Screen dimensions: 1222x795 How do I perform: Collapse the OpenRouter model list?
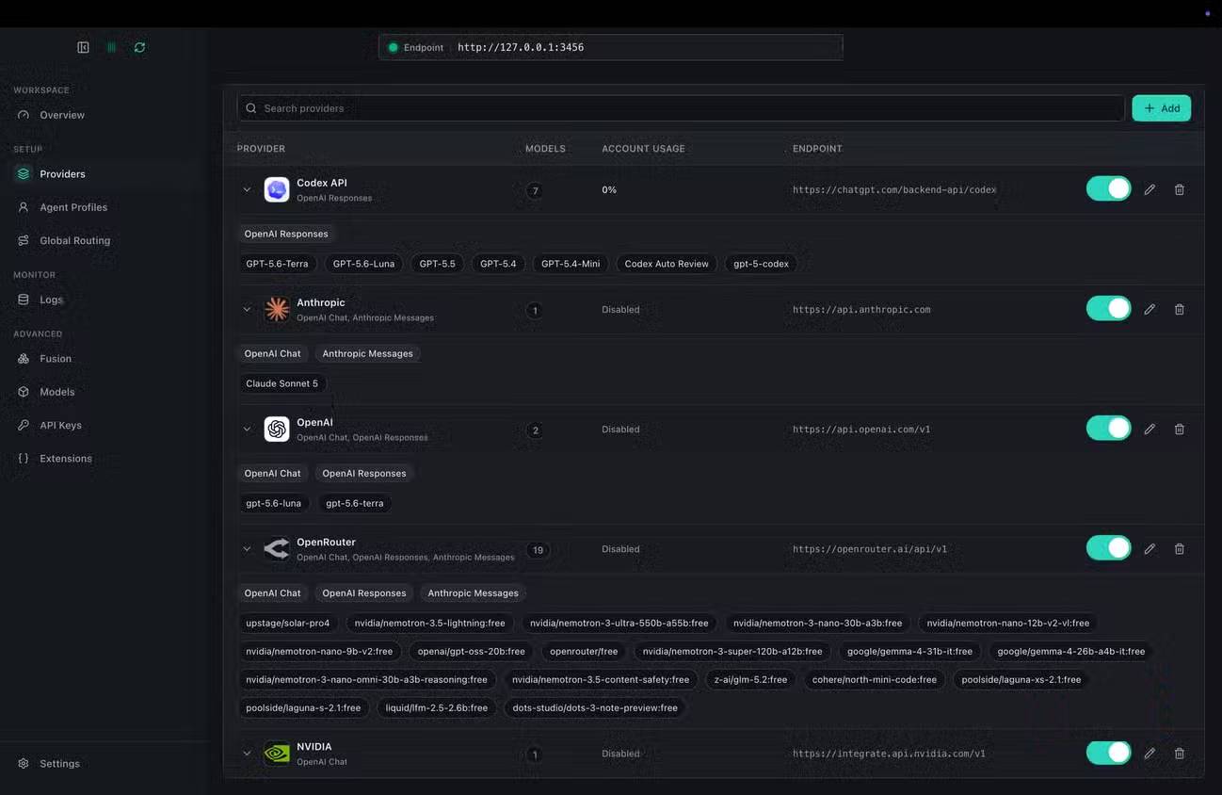tap(247, 548)
